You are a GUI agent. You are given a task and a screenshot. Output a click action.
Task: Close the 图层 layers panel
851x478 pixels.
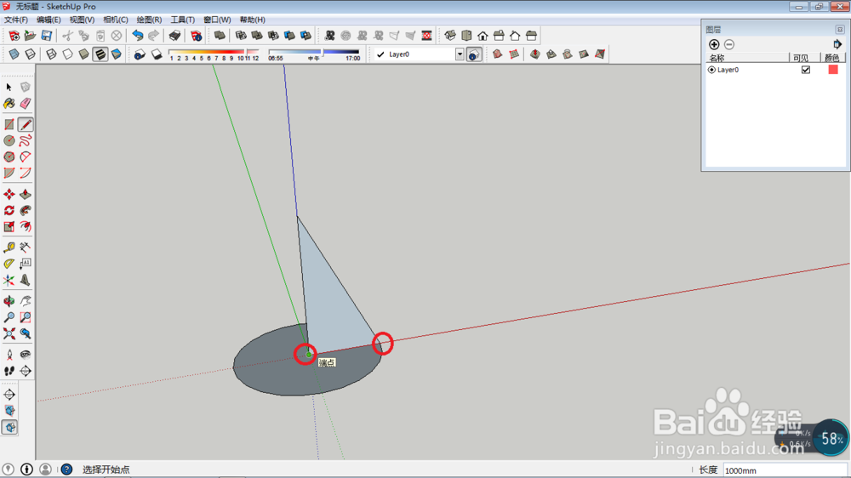pos(840,29)
